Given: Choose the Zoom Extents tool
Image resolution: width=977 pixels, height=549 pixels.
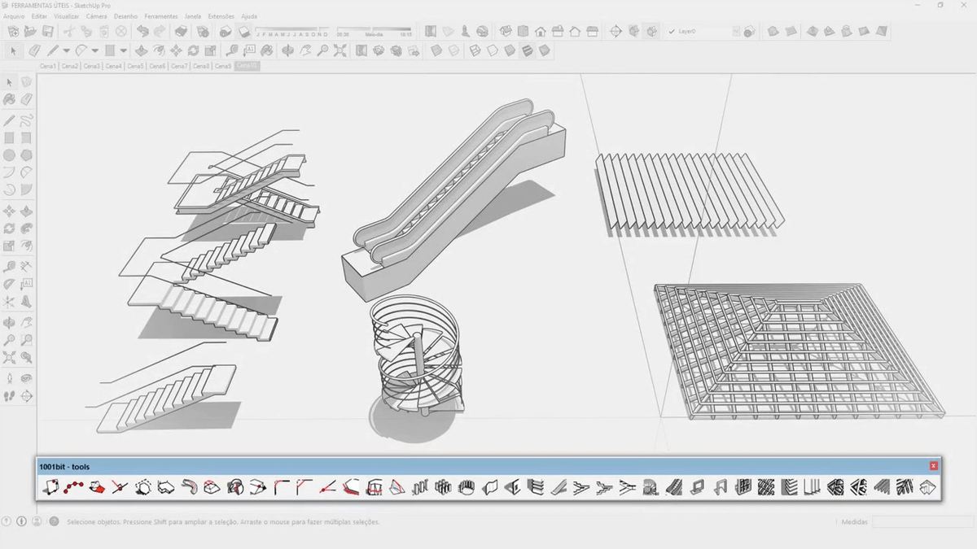Looking at the screenshot, I should pos(340,50).
